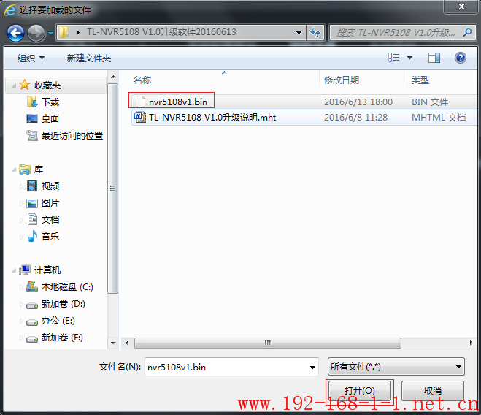
Task: Open the file name dropdown arrow
Action: [x=312, y=367]
